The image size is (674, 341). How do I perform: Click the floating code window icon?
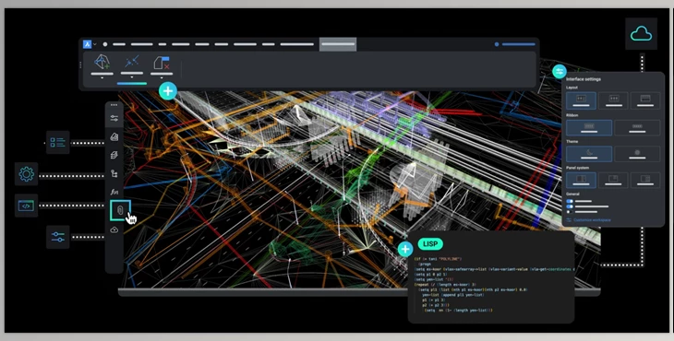26,206
